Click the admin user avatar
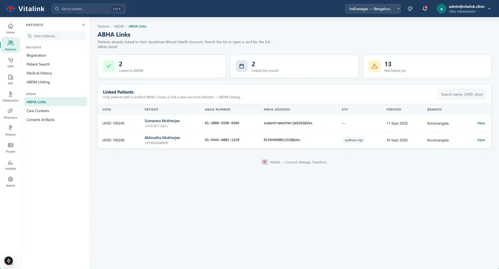The width and height of the screenshot is (499, 269). [441, 9]
